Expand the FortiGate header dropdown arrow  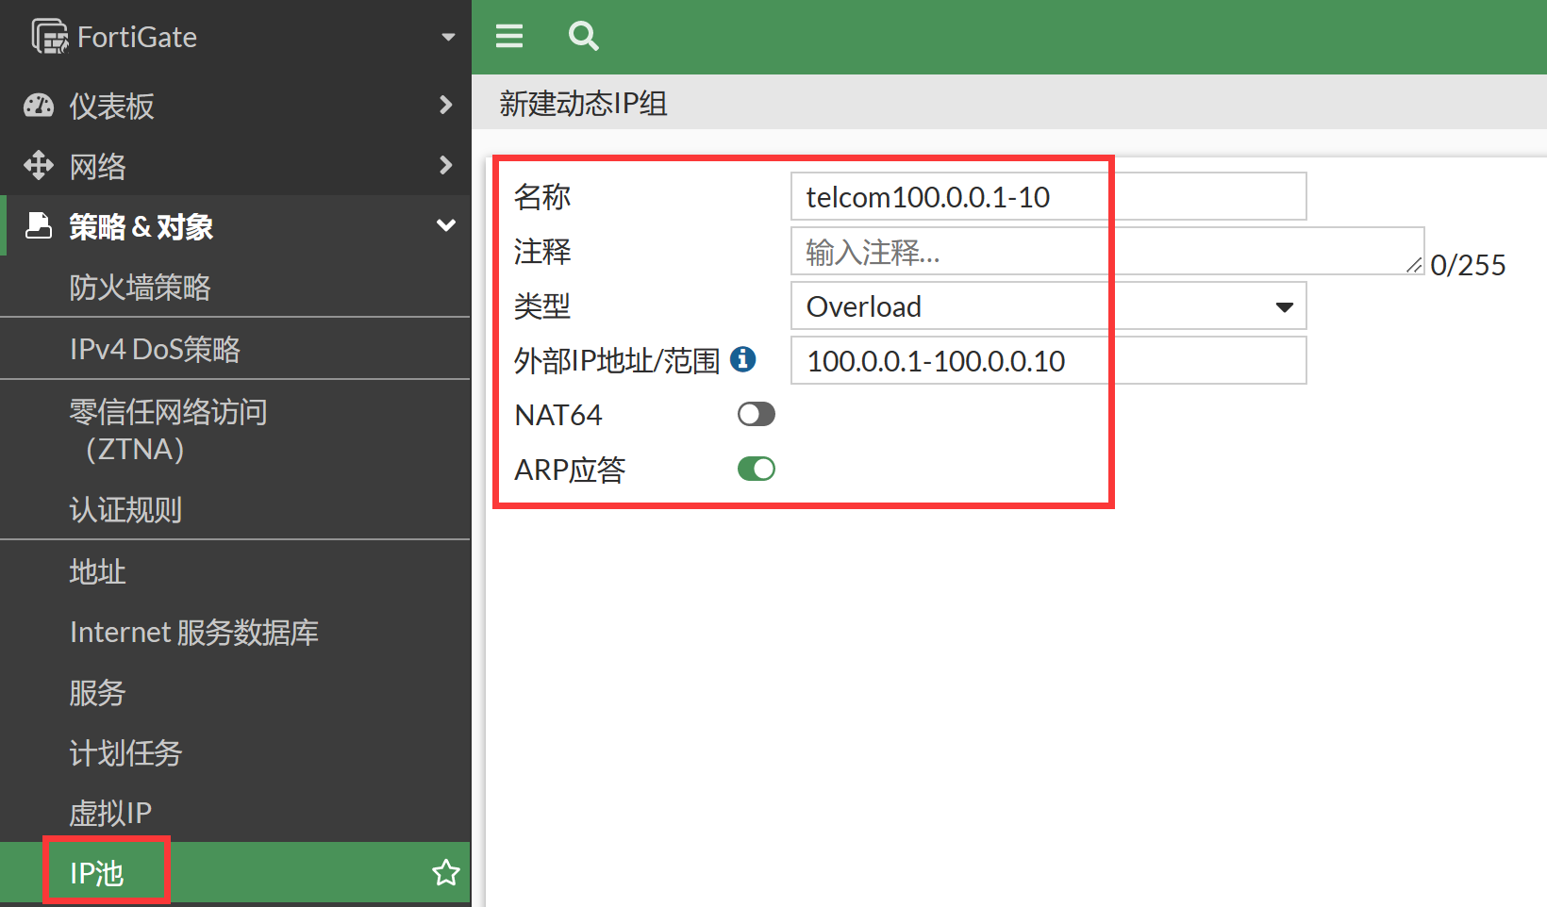[x=448, y=37]
